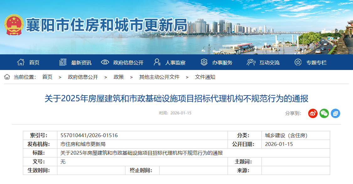The image size is (353, 184).
Task: Click the star icon beside 专题专栏
Action: click(x=298, y=62)
